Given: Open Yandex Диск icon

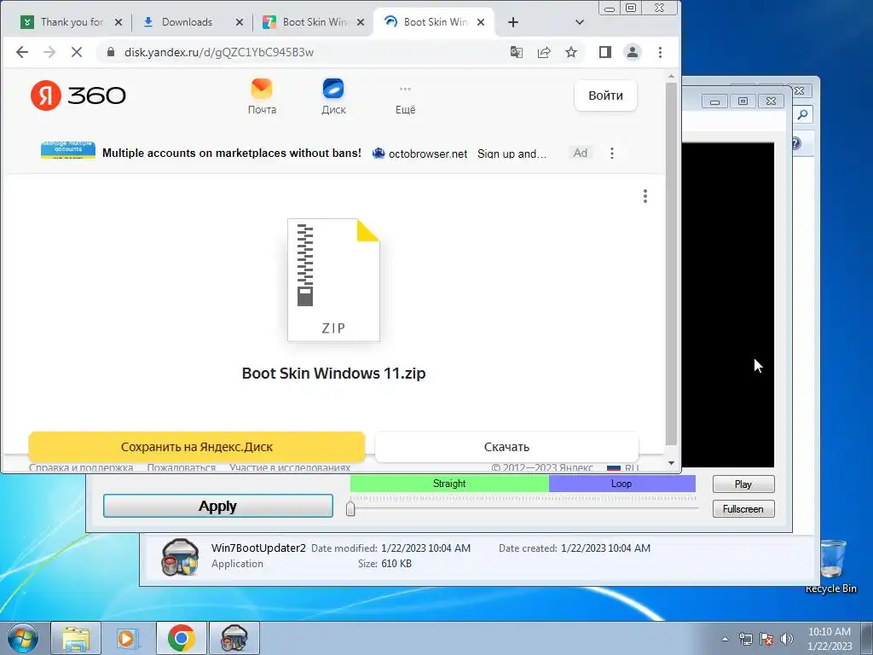Looking at the screenshot, I should coord(333,97).
